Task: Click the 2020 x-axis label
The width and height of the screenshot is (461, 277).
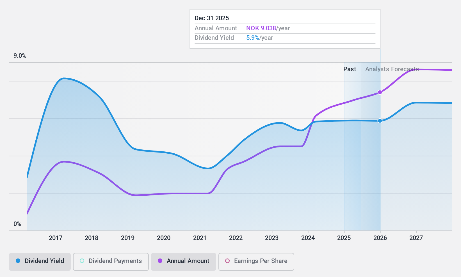Action: (164, 238)
